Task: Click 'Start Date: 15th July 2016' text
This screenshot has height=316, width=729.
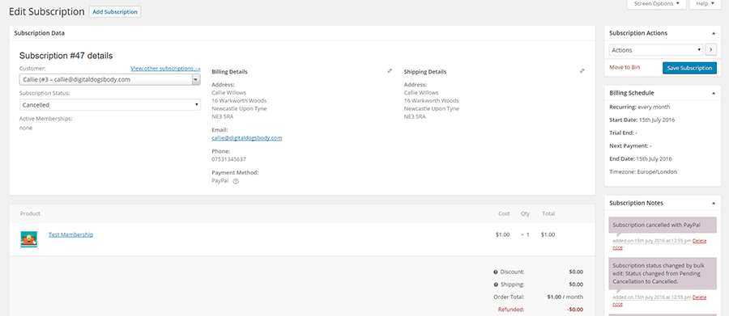Action: pyautogui.click(x=642, y=120)
